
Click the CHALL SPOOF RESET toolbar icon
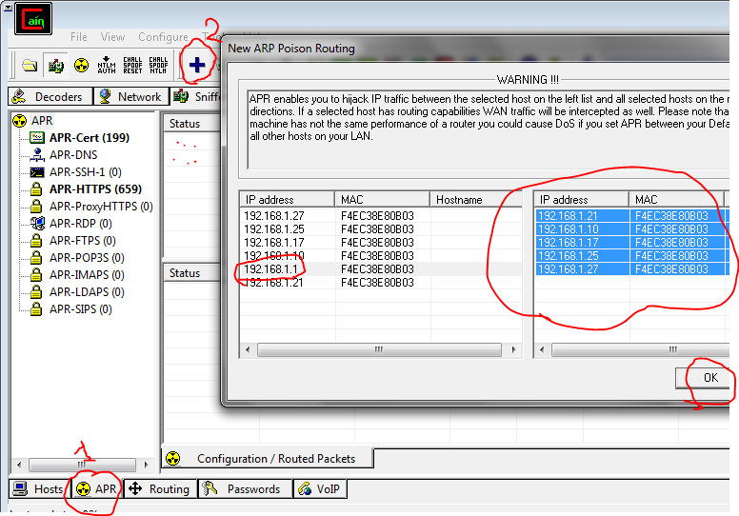pos(132,65)
